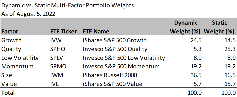The image size is (237, 97).
Task: Select the SPMO ticker cell
Action: tap(58, 66)
